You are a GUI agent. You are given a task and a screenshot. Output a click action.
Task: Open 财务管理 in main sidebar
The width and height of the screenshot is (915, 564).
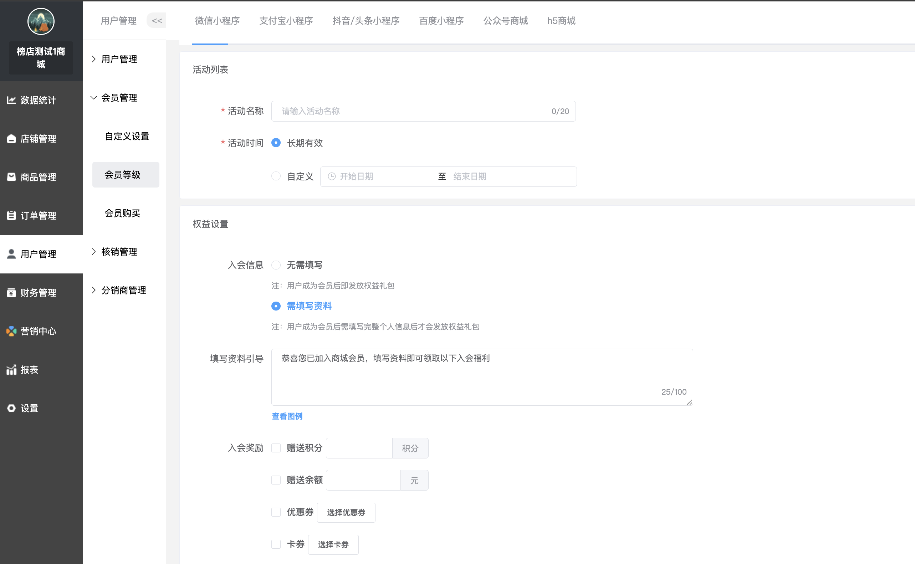click(41, 292)
